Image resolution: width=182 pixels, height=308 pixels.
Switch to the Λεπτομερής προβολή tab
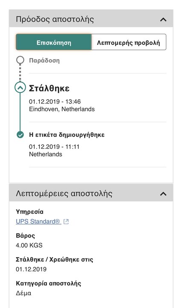tap(129, 42)
